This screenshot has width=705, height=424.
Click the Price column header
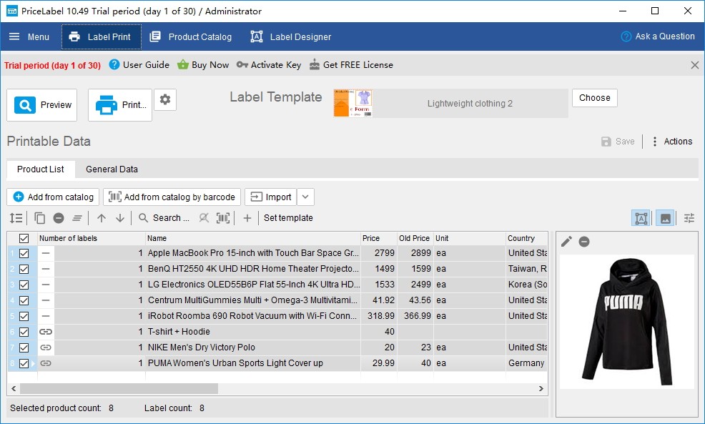[378, 238]
